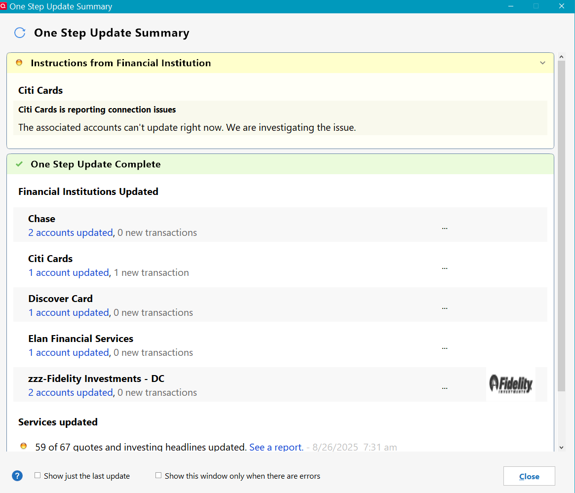The image size is (575, 493).
Task: Click the Close button
Action: (x=529, y=476)
